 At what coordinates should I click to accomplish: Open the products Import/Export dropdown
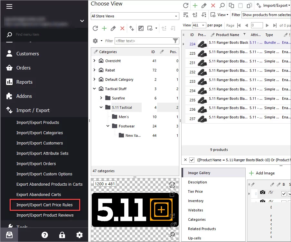click(273, 5)
